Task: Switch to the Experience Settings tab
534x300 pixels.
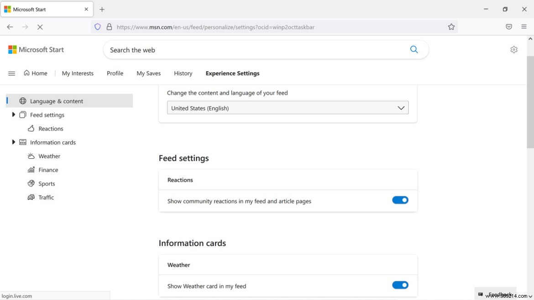Action: tap(232, 73)
